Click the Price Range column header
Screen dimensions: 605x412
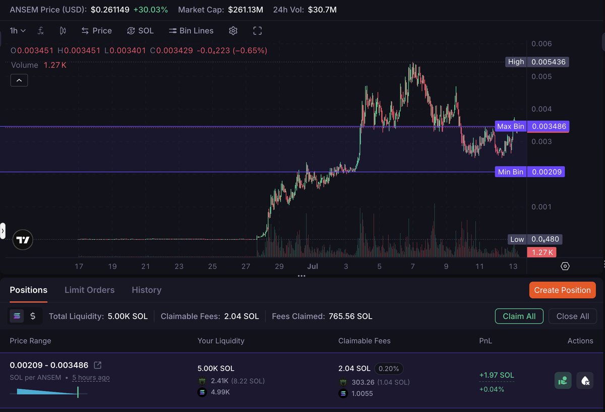(30, 341)
